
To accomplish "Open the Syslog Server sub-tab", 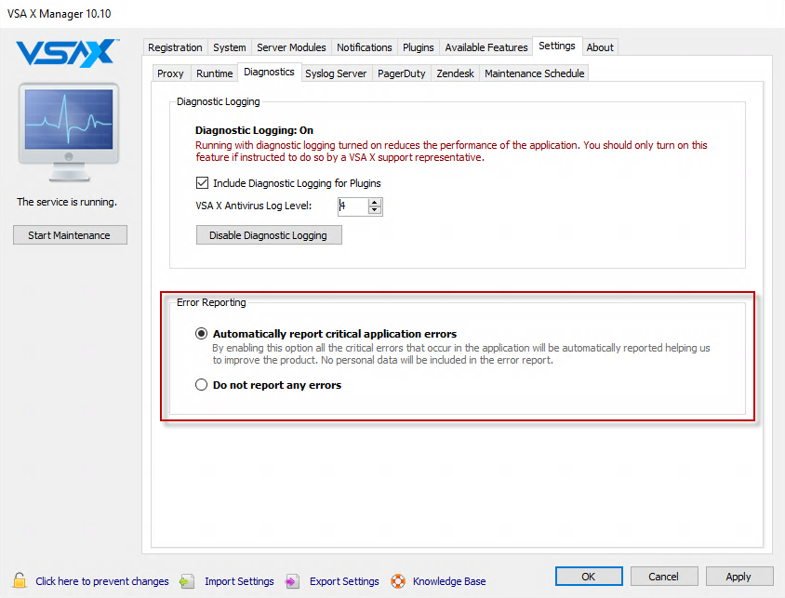I will coord(336,73).
